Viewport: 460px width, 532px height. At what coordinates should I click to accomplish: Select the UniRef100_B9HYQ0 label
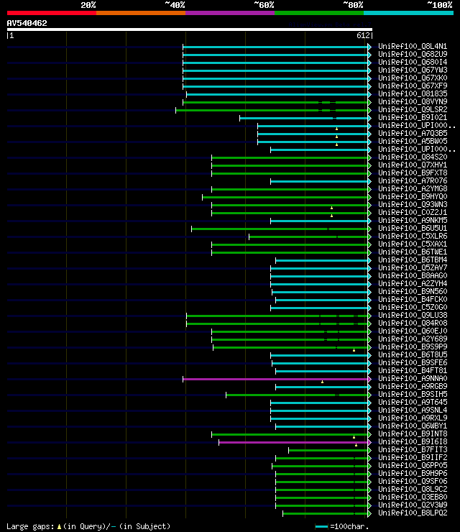413,196
